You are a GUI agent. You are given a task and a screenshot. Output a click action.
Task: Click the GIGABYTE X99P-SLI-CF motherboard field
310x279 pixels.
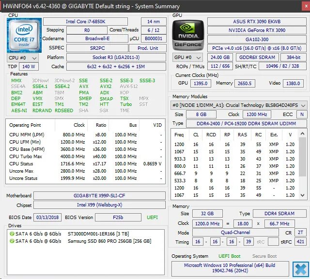point(99,196)
